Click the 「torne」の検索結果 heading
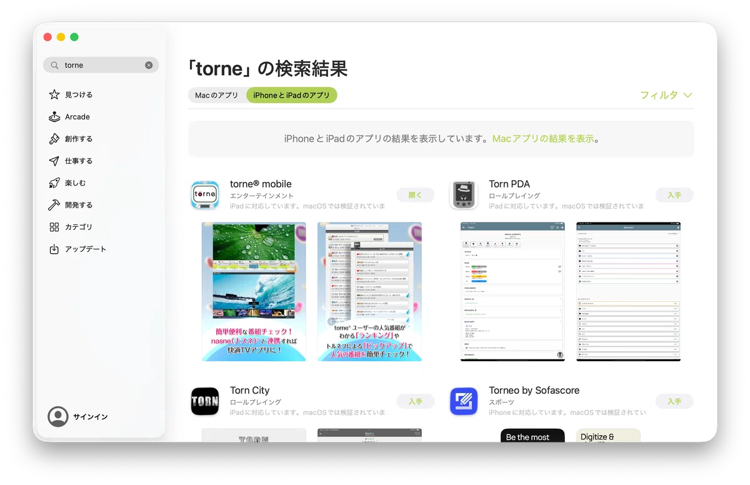This screenshot has width=750, height=485. tap(267, 68)
